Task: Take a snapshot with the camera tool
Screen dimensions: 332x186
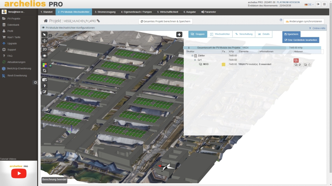Action: coord(45,80)
